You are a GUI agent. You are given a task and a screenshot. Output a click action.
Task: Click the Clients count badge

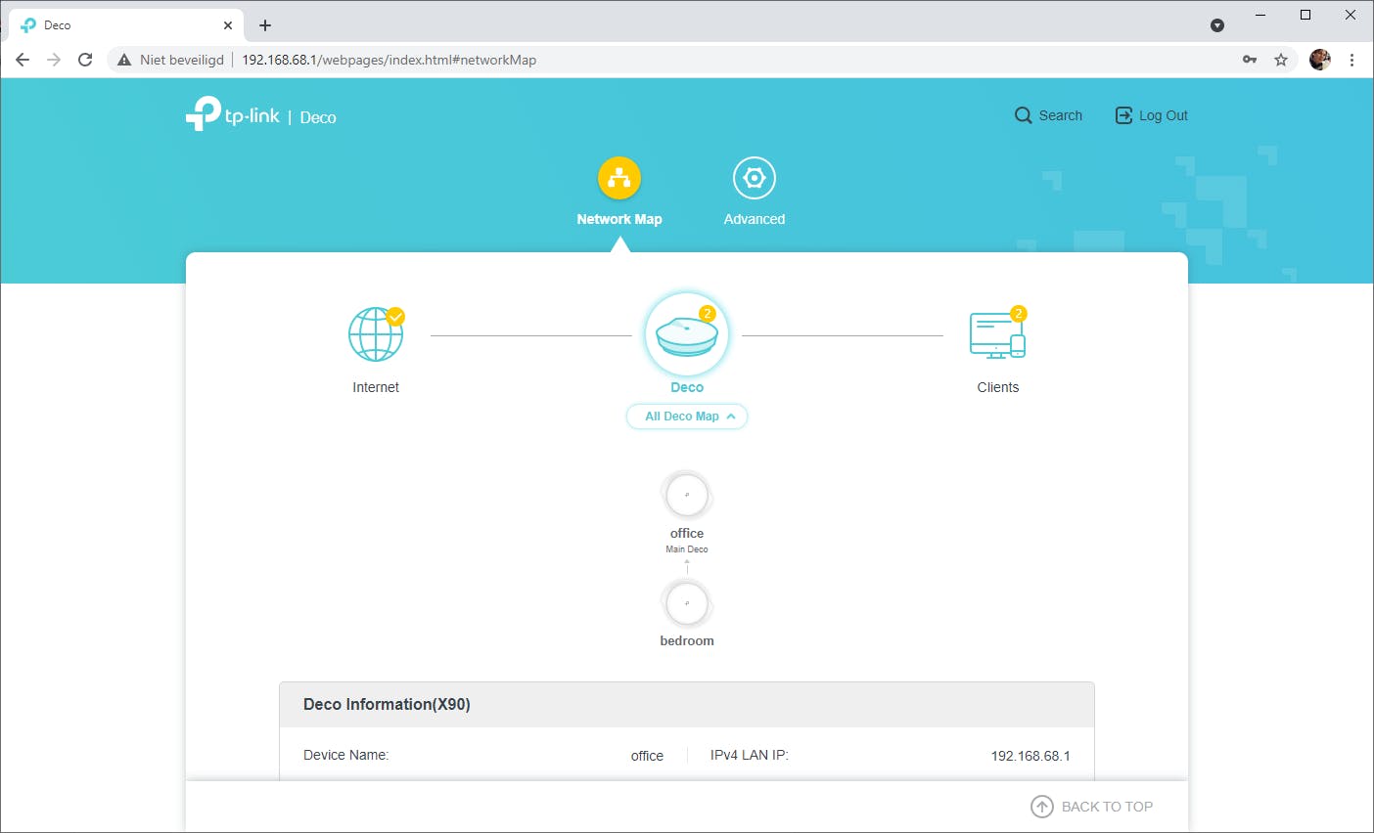tap(1019, 314)
